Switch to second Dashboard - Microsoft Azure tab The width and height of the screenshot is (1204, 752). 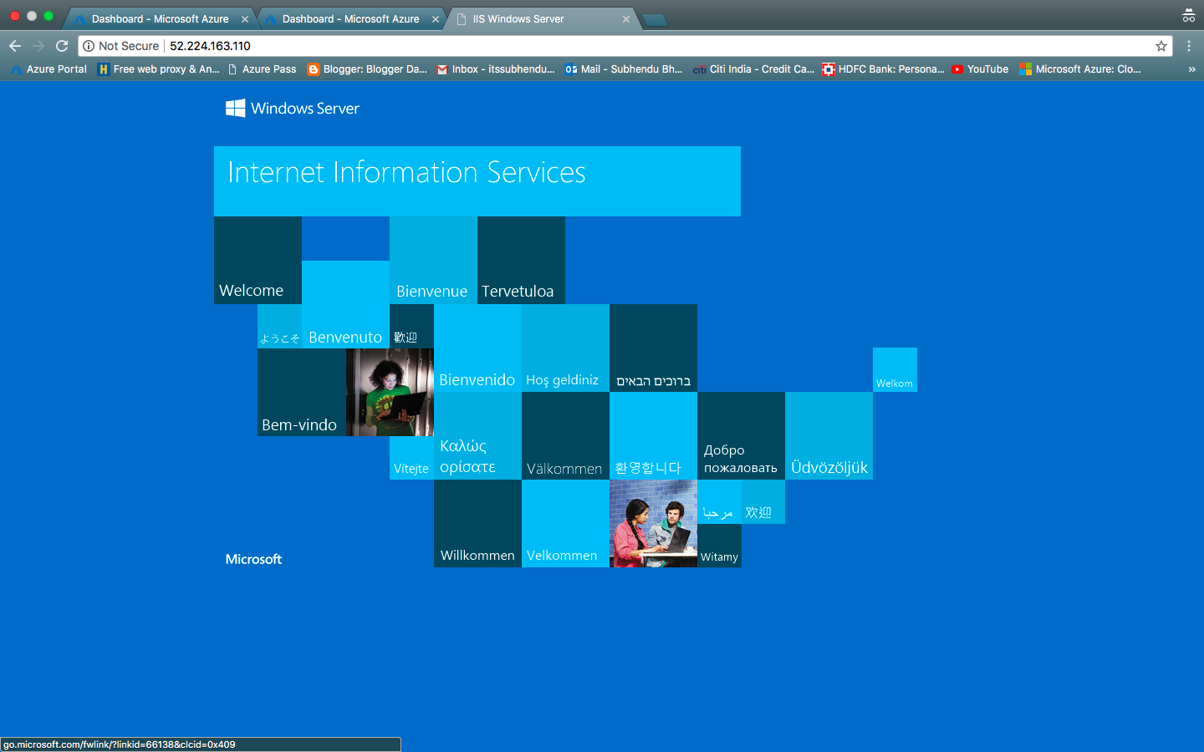tap(349, 19)
